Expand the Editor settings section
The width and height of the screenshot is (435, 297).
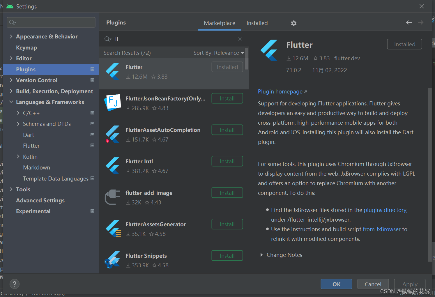[11, 58]
